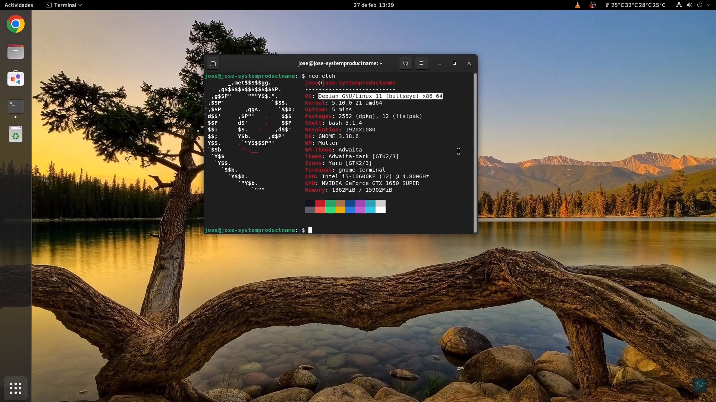
Task: Open the Software store from the dock
Action: 16,79
